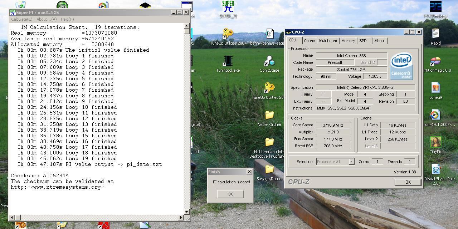Image resolution: width=458 pixels, height=229 pixels.
Task: Switch to the SPD tab in CPU-Z
Action: tap(363, 41)
